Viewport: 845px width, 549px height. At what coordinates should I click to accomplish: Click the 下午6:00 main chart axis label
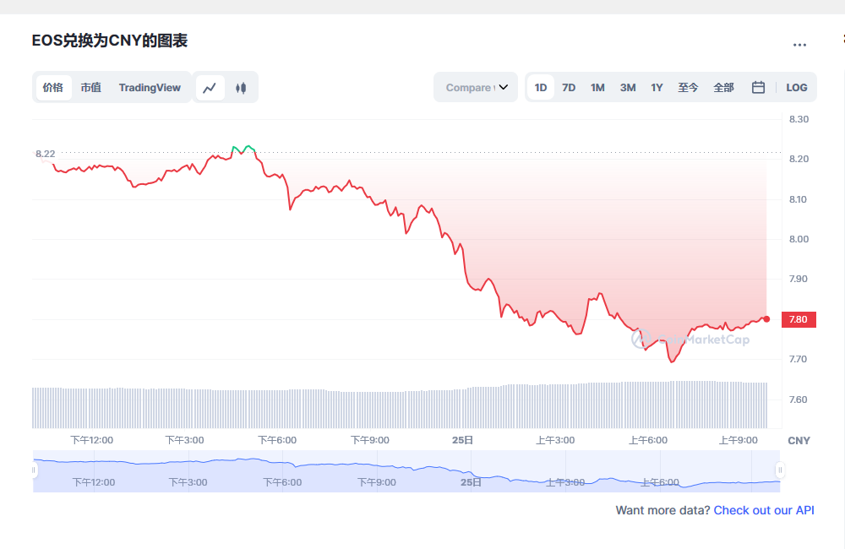(277, 440)
